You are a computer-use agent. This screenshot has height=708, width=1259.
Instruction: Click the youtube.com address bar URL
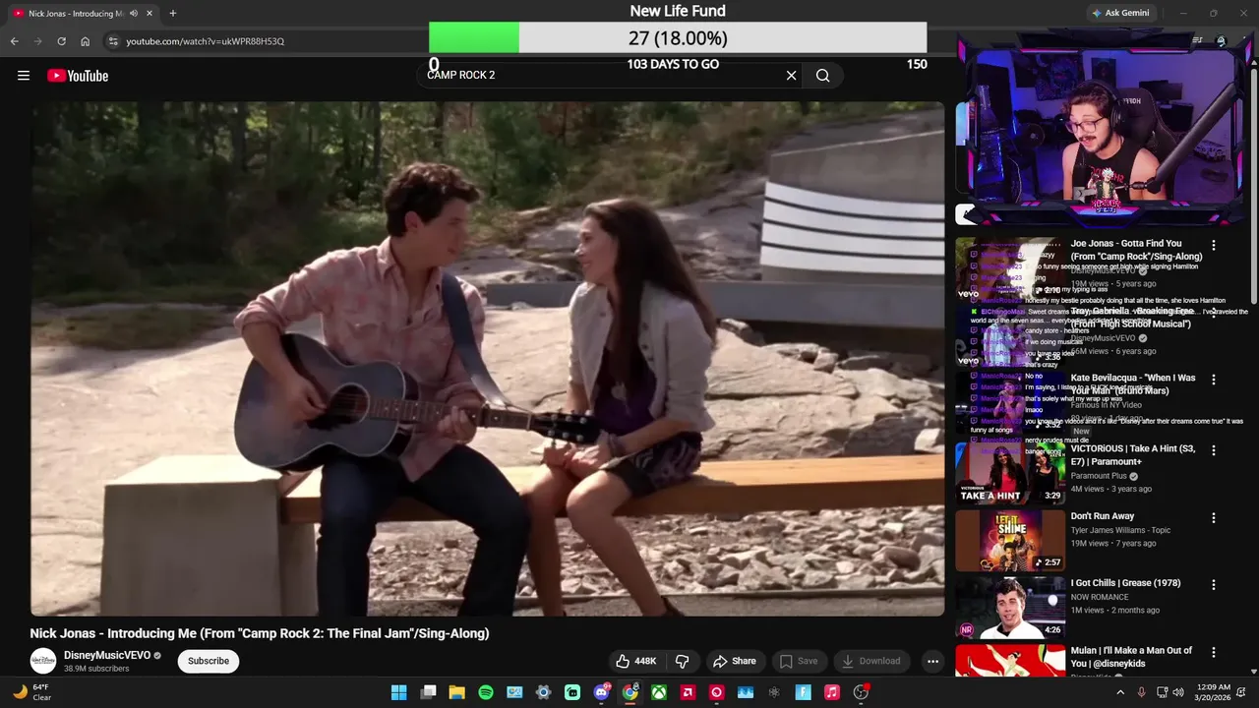[x=205, y=41]
